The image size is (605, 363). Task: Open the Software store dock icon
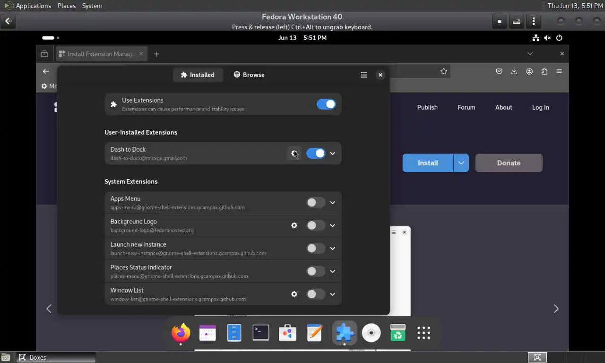pos(287,333)
